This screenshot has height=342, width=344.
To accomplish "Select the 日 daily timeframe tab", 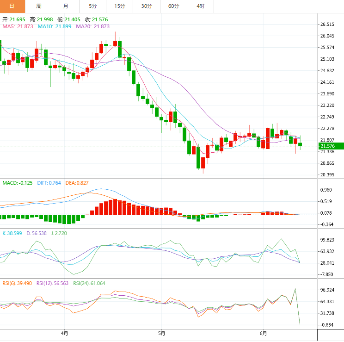I will [12, 6].
